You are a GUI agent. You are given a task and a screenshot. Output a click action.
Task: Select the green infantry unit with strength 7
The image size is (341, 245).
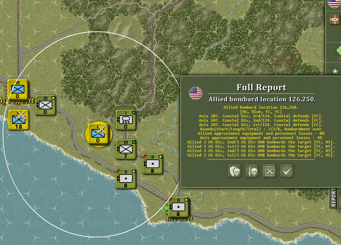(x=126, y=149)
